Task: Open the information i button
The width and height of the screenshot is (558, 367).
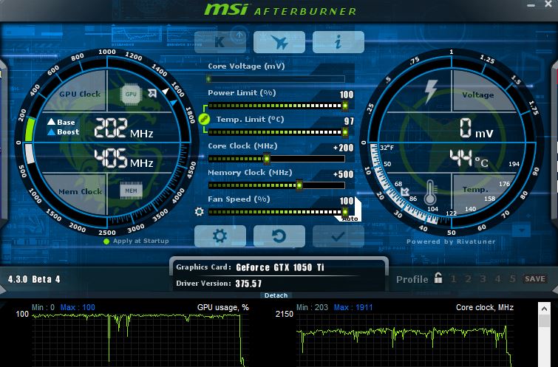Action: click(338, 42)
